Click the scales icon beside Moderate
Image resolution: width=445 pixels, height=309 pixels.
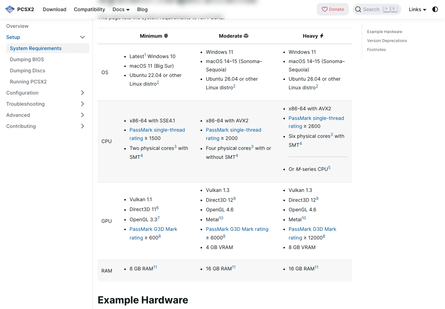click(x=246, y=36)
